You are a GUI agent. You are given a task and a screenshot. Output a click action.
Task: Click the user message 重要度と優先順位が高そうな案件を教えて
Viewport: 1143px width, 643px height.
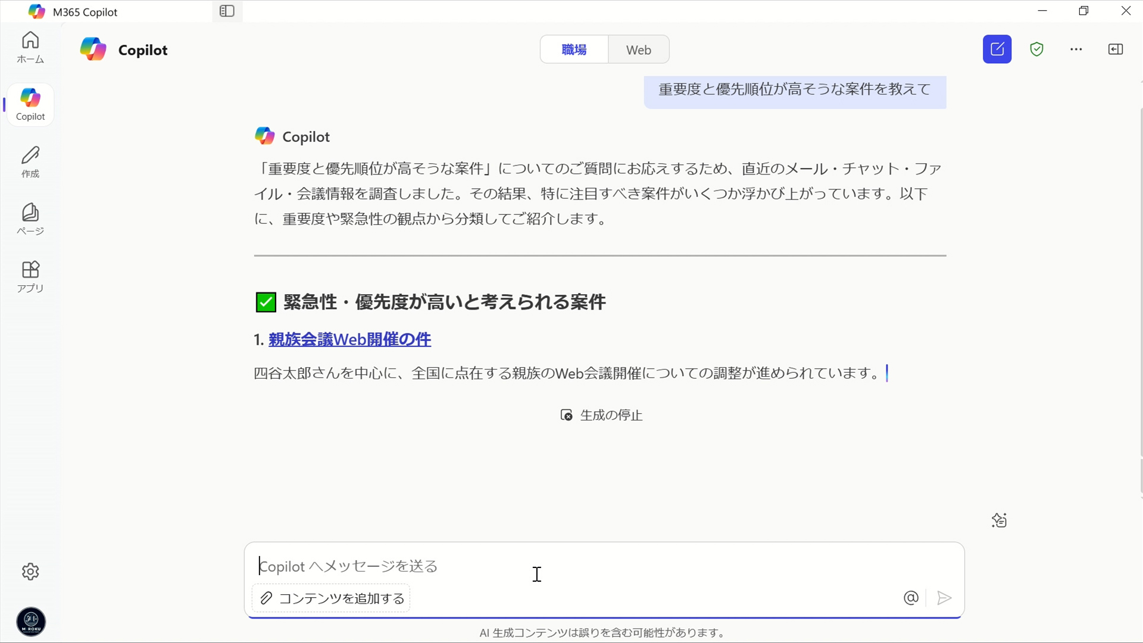point(795,89)
